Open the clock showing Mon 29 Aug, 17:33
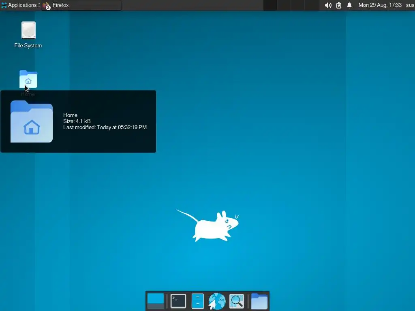 coord(380,5)
